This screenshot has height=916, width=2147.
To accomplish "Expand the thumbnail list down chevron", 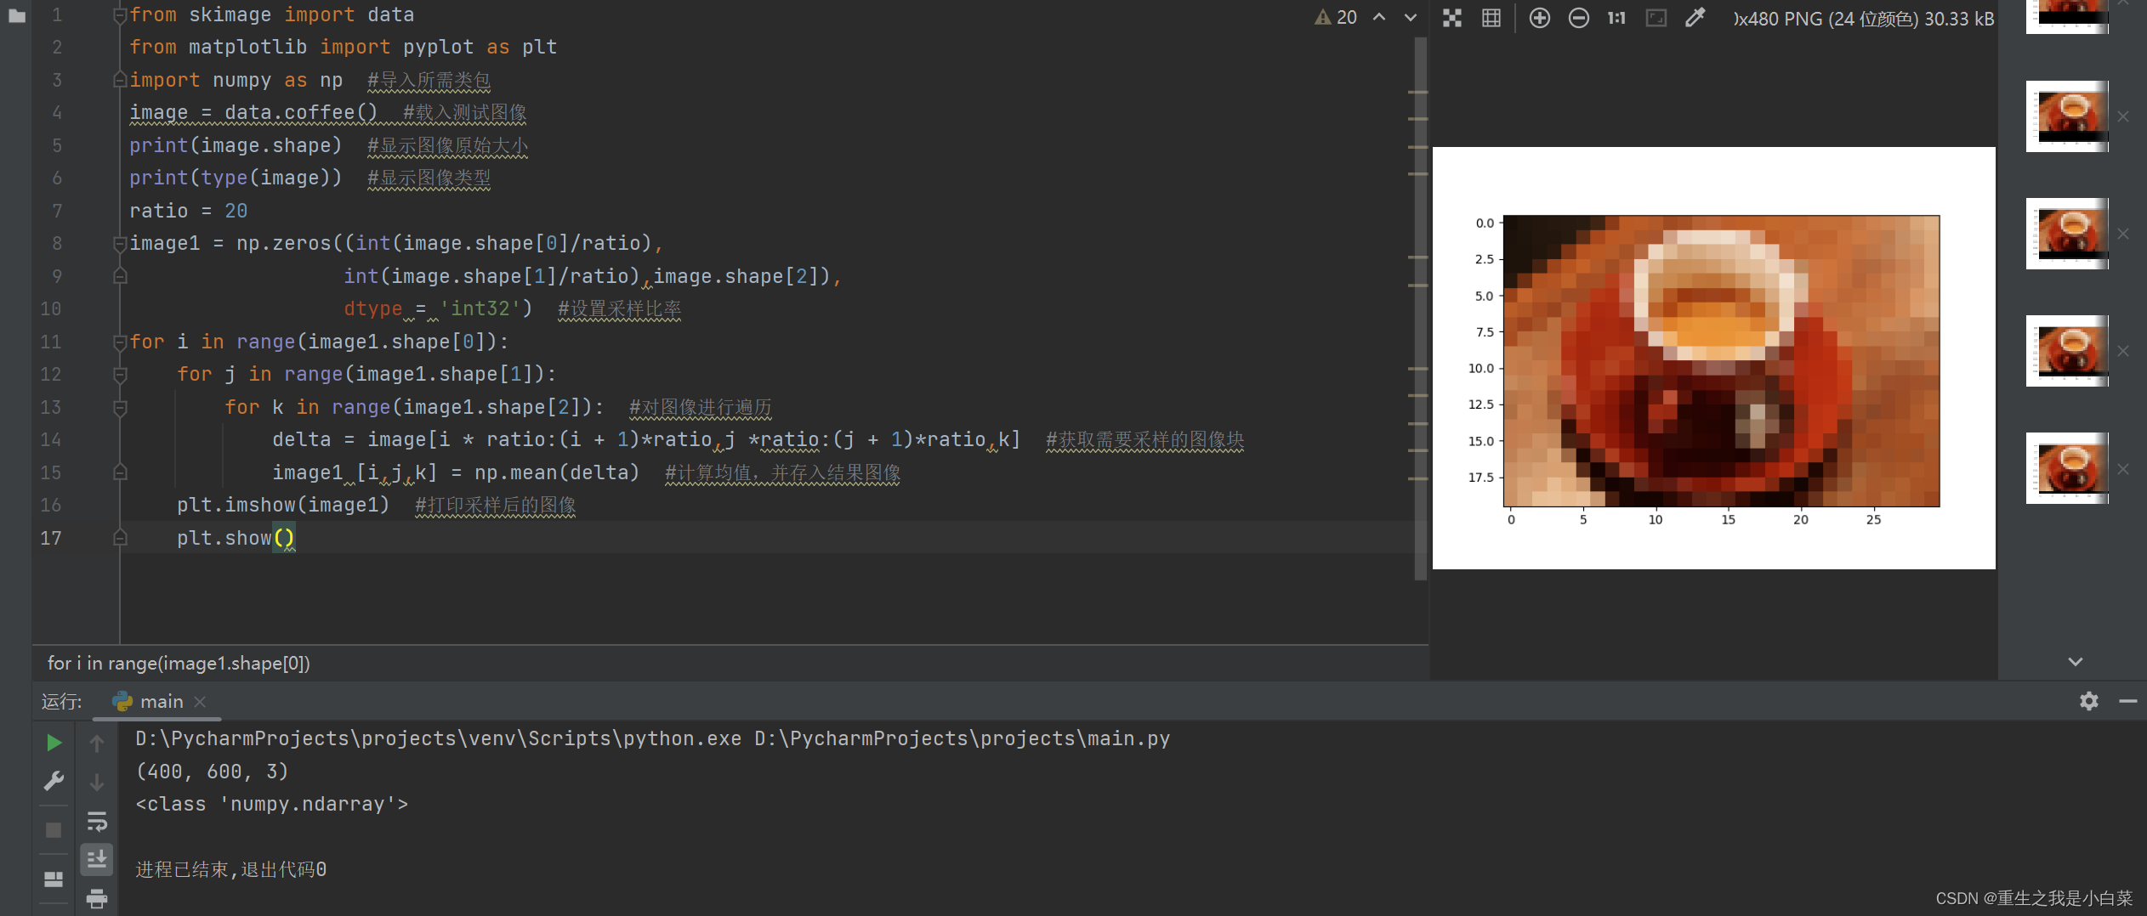I will [x=2075, y=662].
